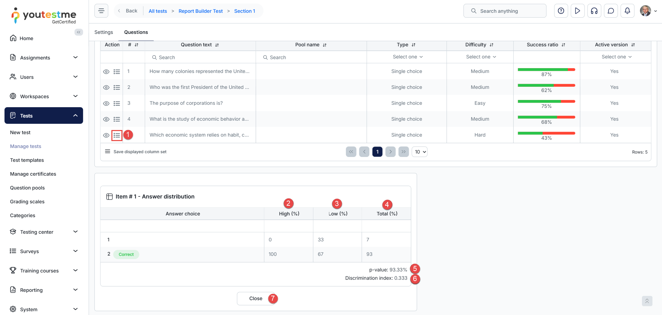Go to Report Builder Test breadcrumb link
This screenshot has width=662, height=315.
tap(201, 11)
